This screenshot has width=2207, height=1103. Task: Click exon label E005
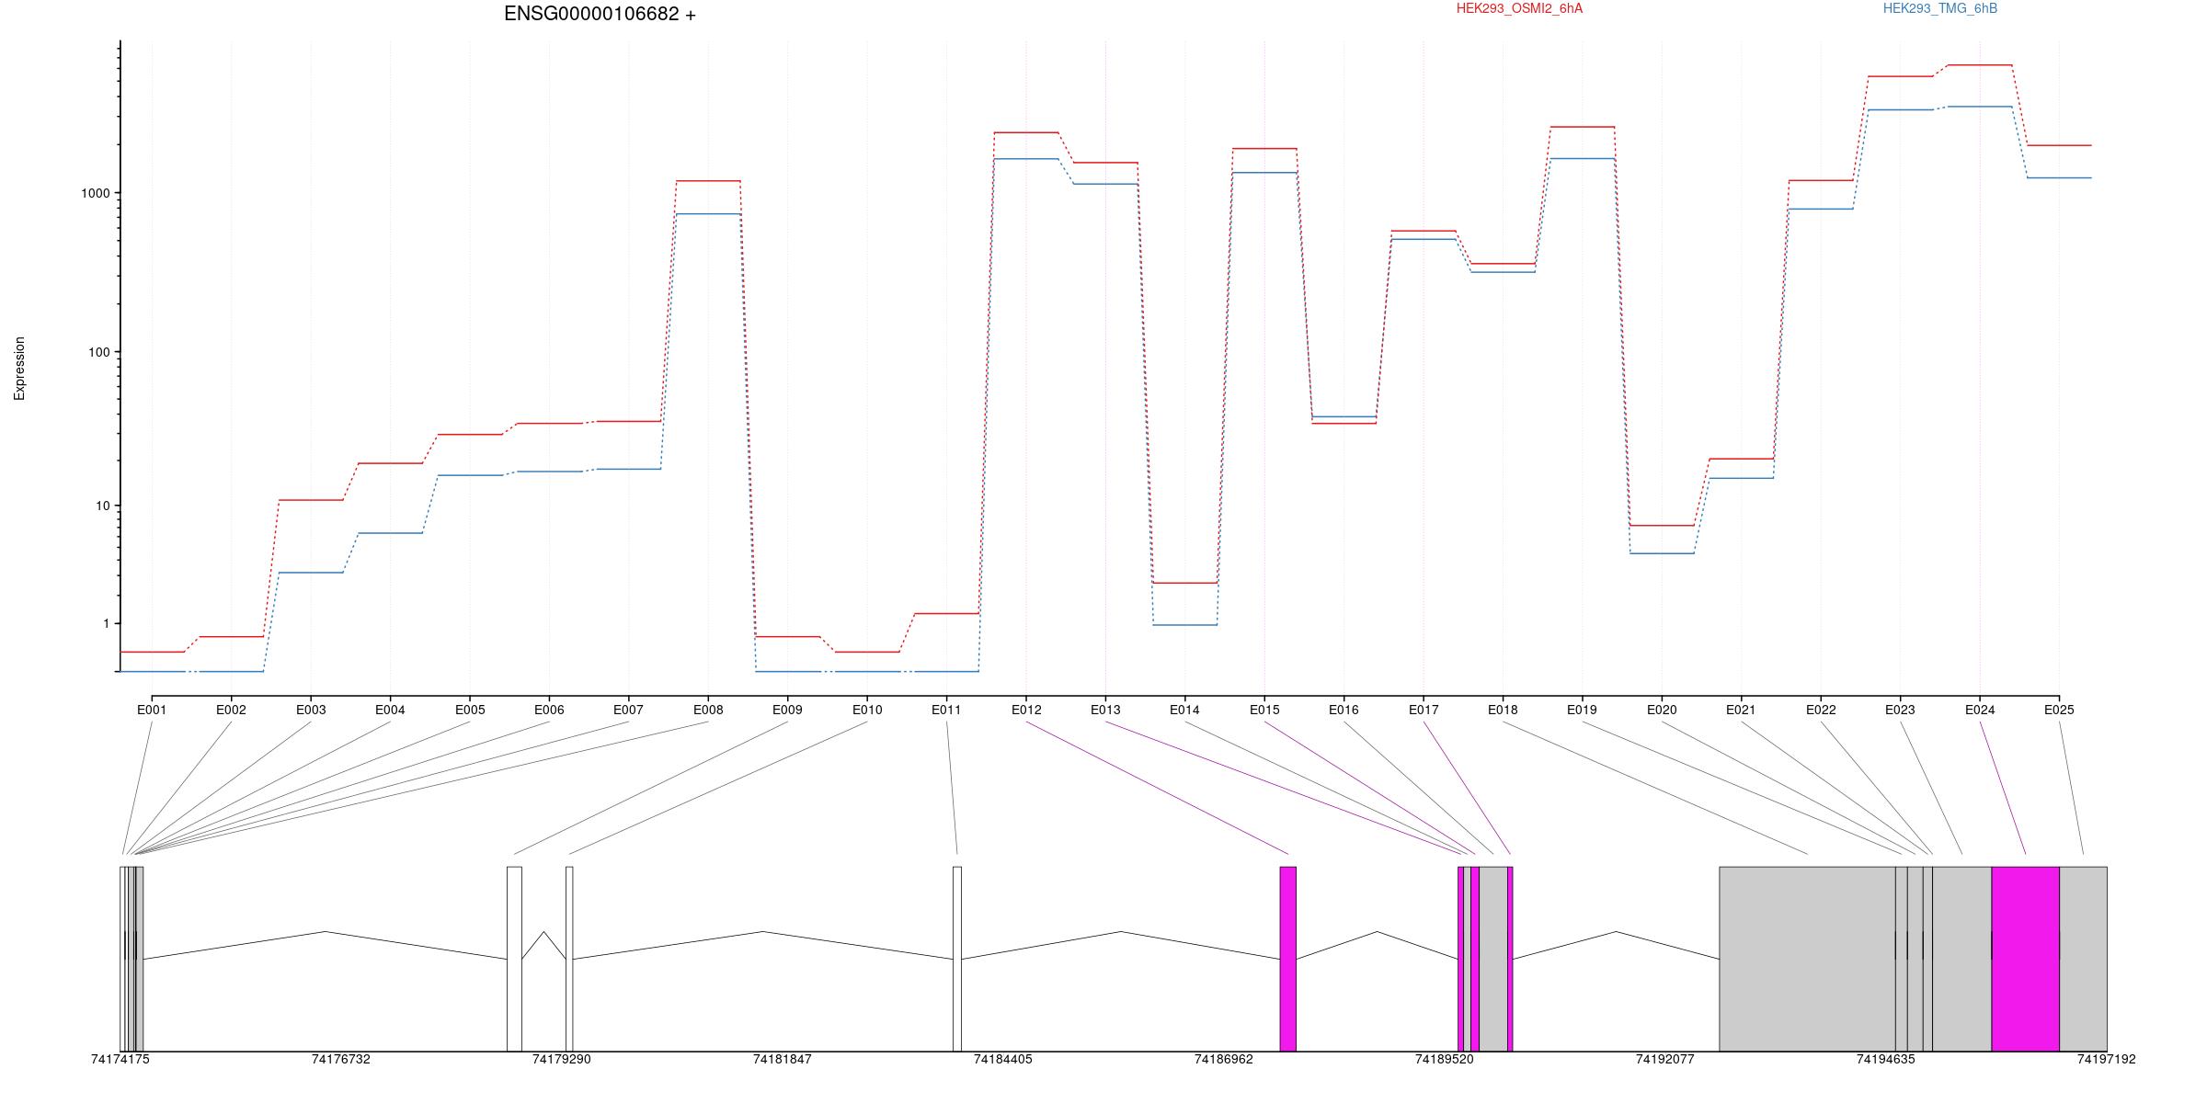[x=470, y=710]
